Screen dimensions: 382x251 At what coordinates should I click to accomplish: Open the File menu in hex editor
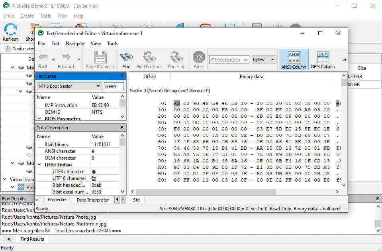point(41,43)
